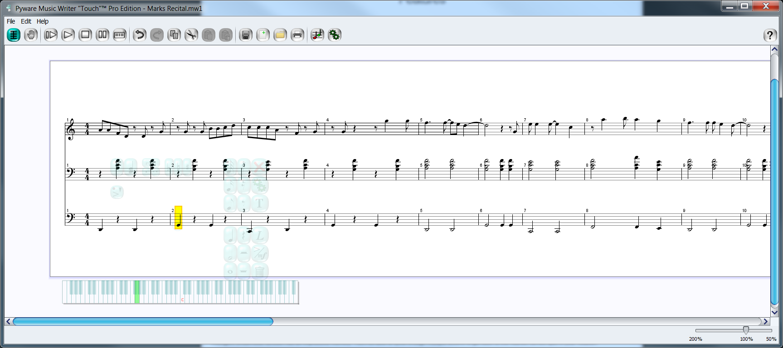Toggle the piano keyboard display button
The image size is (783, 348).
tap(120, 35)
